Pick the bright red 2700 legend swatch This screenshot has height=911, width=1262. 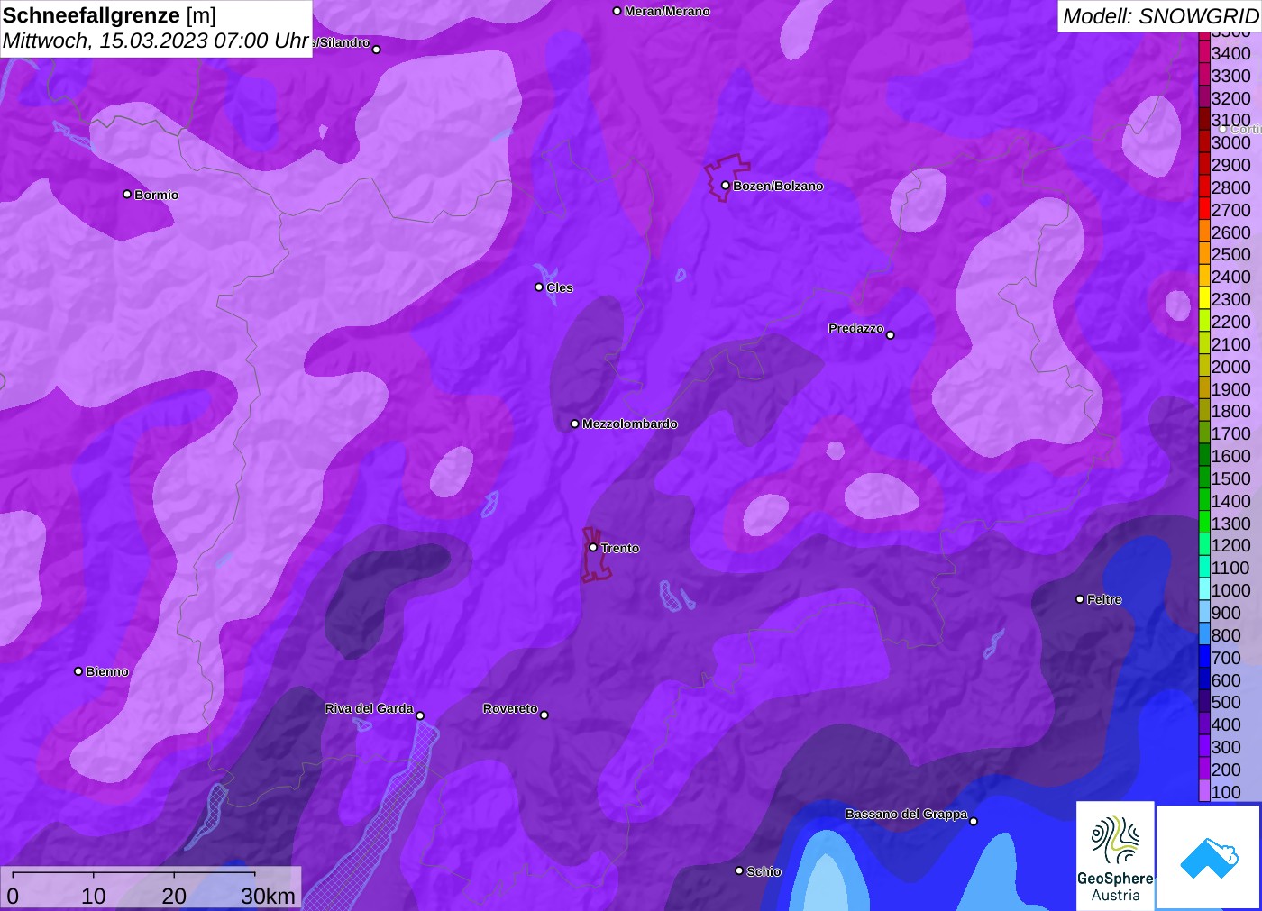click(x=1204, y=209)
